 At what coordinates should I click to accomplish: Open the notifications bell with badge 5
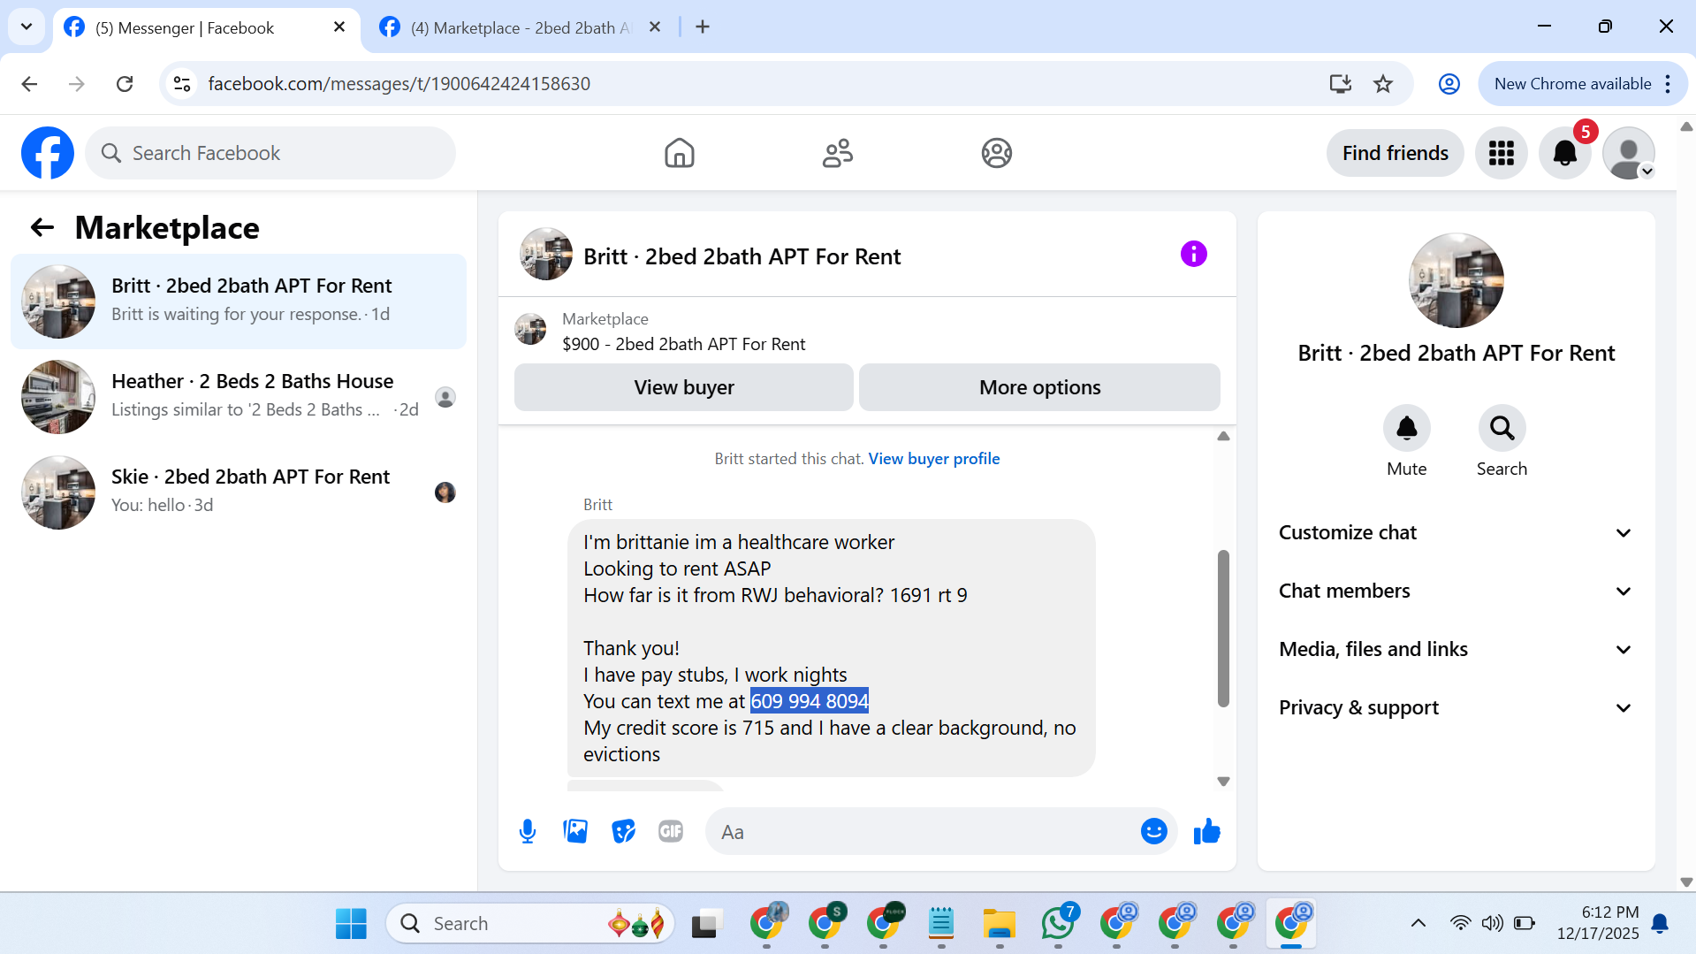coord(1565,153)
